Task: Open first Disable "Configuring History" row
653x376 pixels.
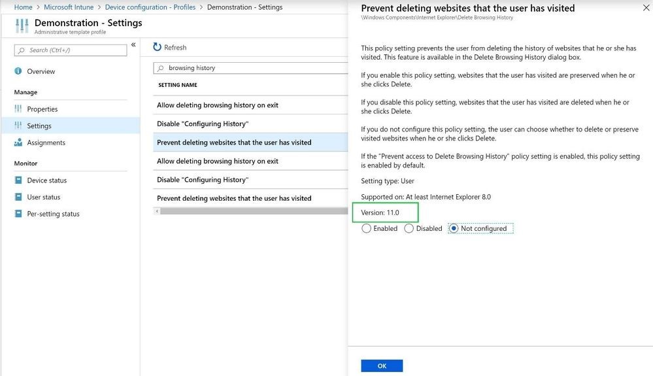Action: tap(251, 124)
